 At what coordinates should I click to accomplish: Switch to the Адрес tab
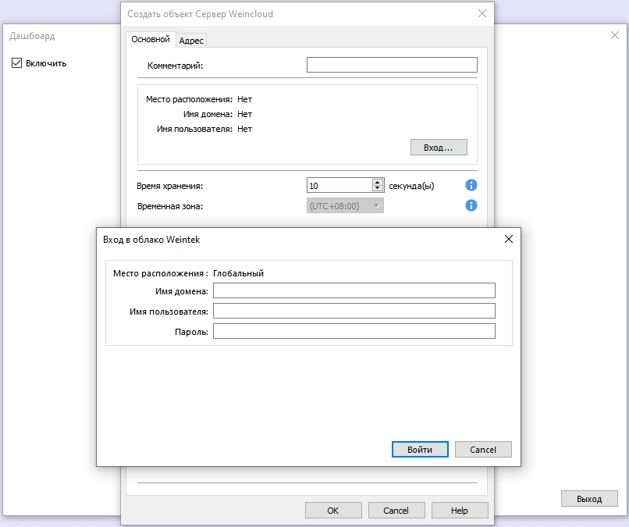[191, 41]
